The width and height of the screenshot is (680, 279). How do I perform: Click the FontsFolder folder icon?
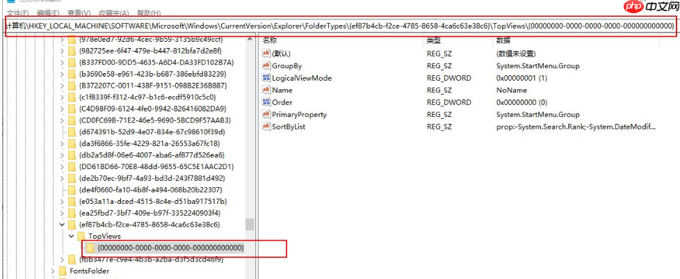click(x=63, y=271)
